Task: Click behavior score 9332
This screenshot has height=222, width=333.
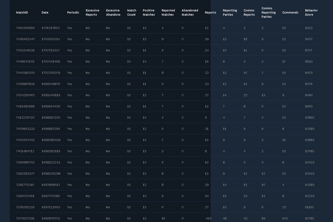Action: (309, 28)
